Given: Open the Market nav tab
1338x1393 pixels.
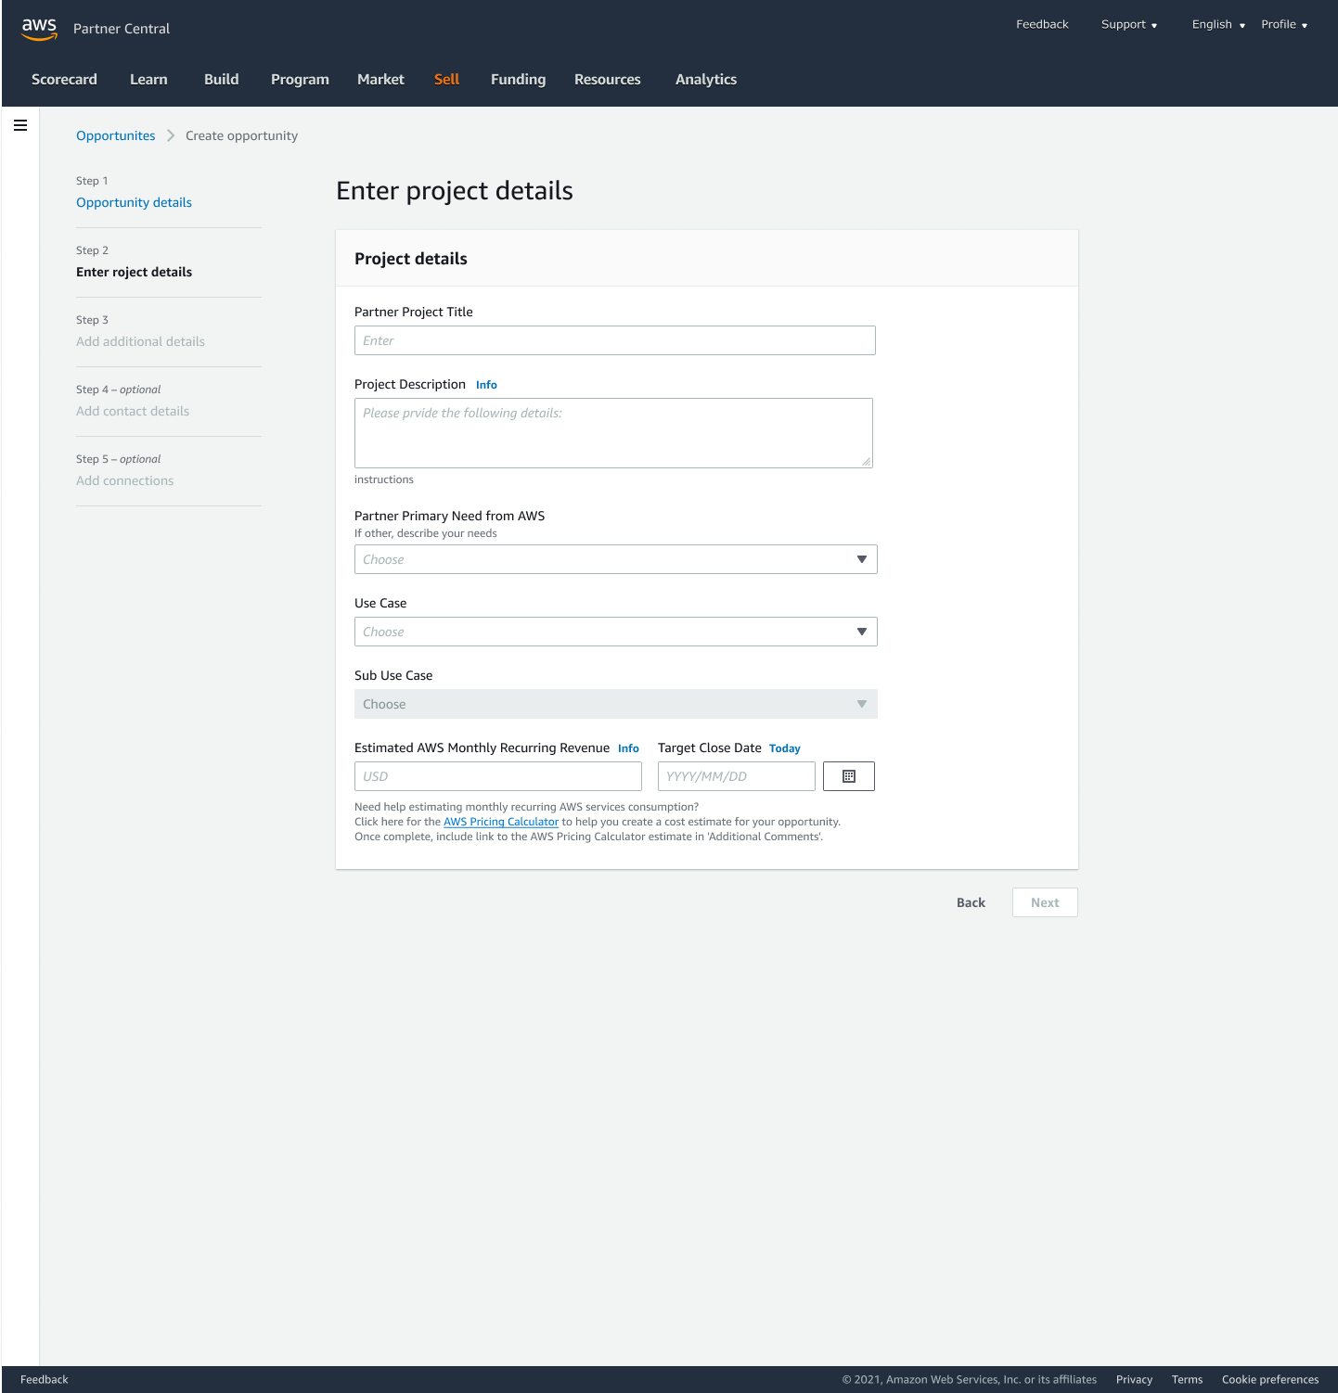Looking at the screenshot, I should coord(380,80).
